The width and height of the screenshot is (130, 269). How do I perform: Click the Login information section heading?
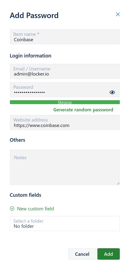click(31, 56)
